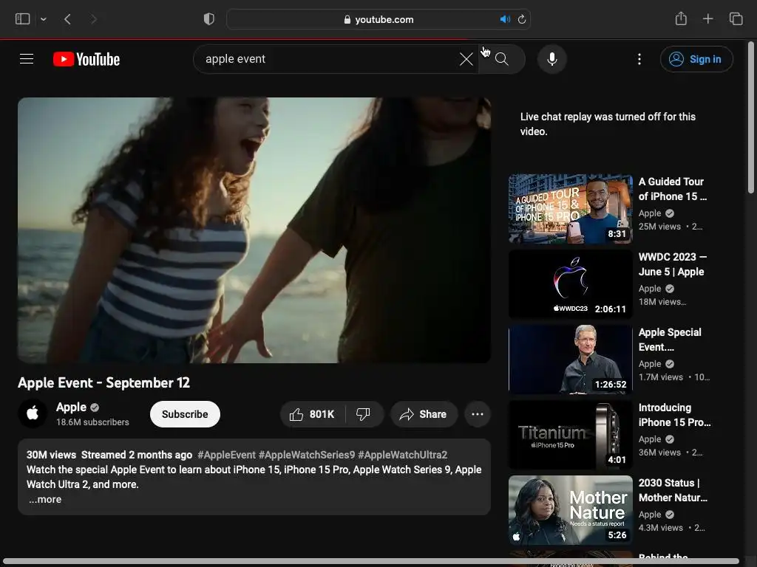The height and width of the screenshot is (567, 757).
Task: Go forward using the browser forward arrow
Action: 94,19
